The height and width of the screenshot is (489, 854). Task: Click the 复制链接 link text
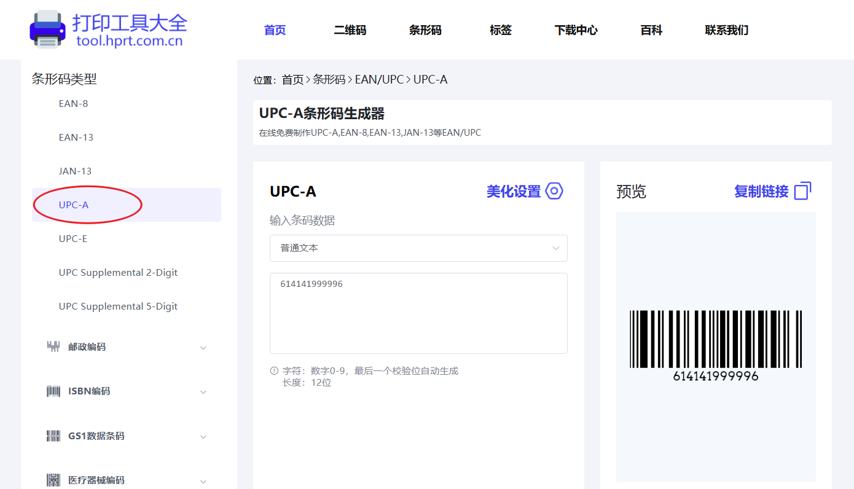pos(761,191)
